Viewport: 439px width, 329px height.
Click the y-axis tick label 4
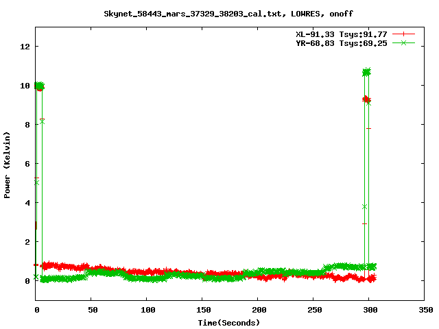(27, 203)
